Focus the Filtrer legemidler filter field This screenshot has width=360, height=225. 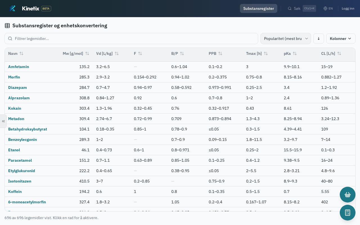(131, 39)
